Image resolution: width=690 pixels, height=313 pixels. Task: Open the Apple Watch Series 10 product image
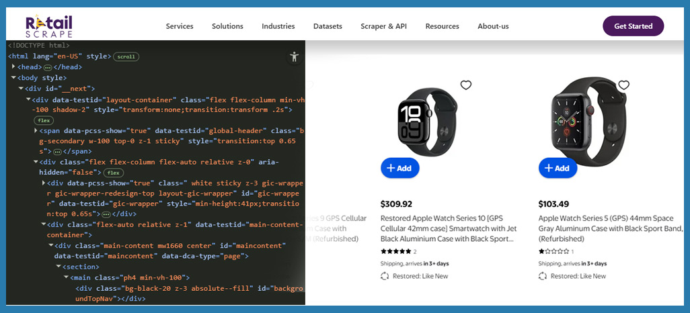click(x=427, y=122)
